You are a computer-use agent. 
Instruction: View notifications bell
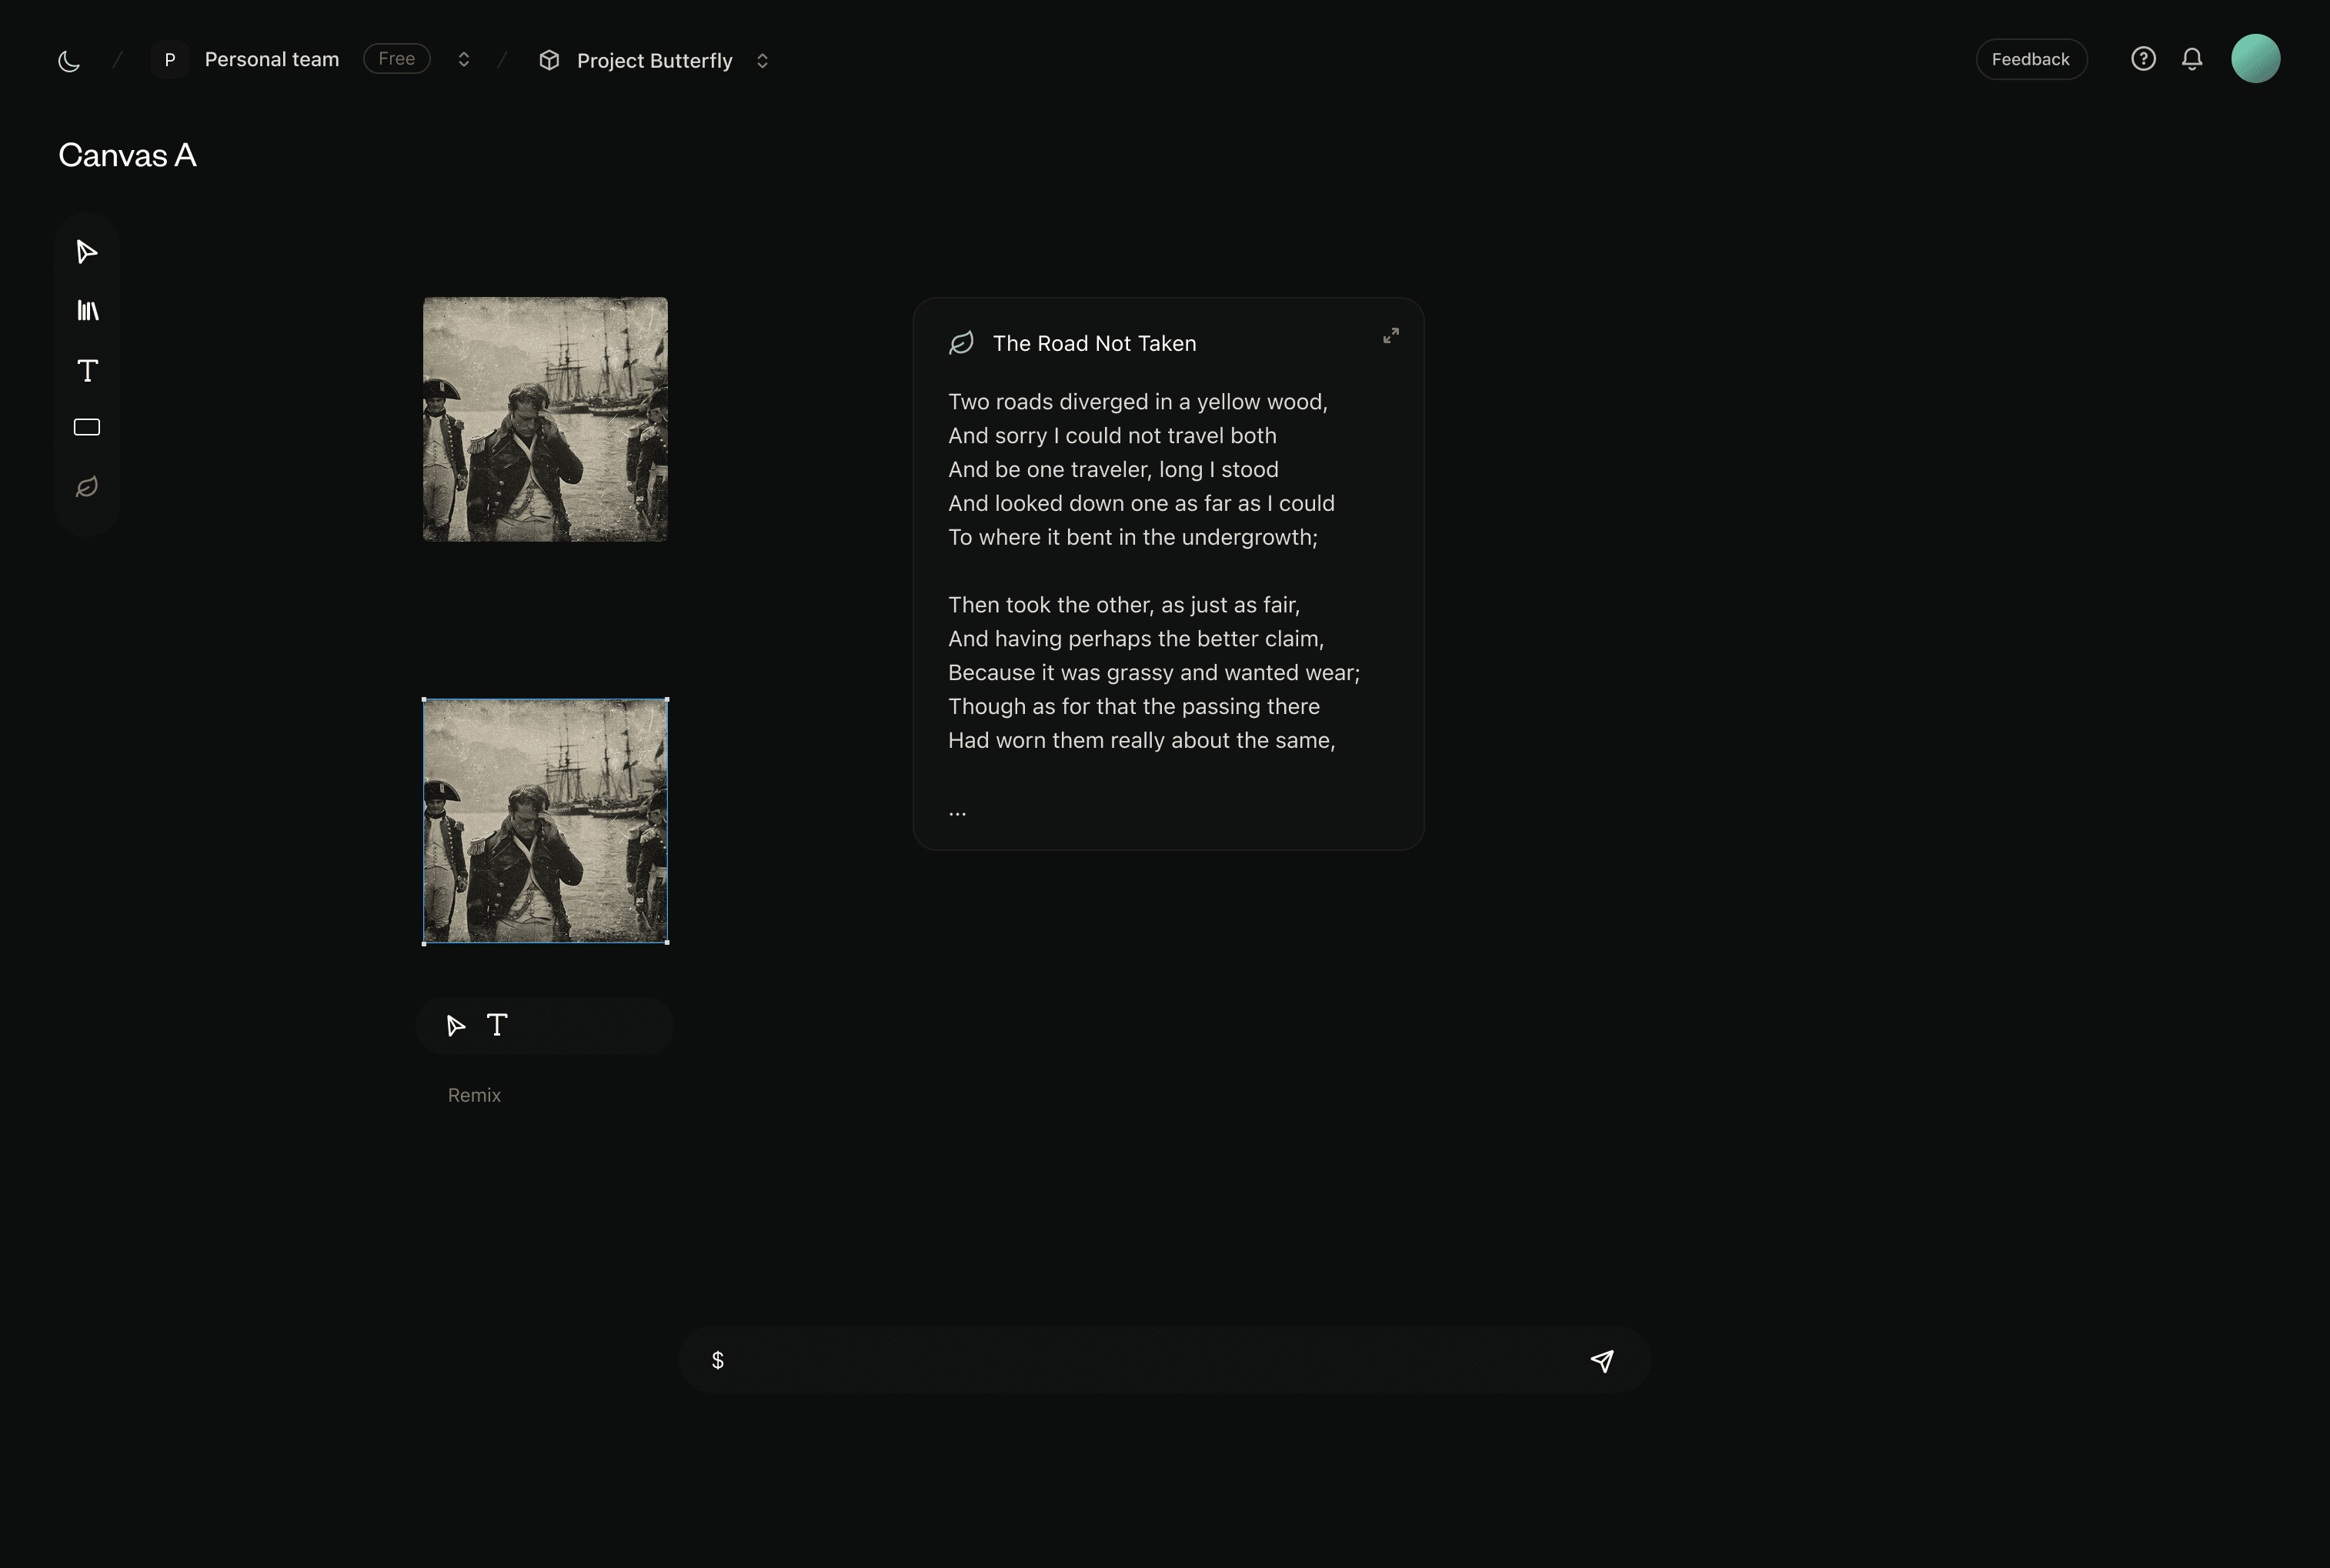coord(2192,59)
